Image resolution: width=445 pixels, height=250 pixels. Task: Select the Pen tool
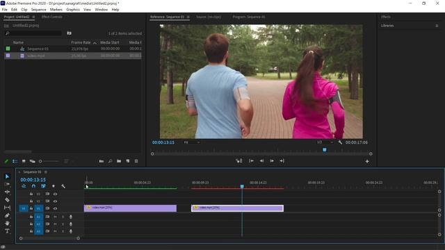click(x=7, y=215)
